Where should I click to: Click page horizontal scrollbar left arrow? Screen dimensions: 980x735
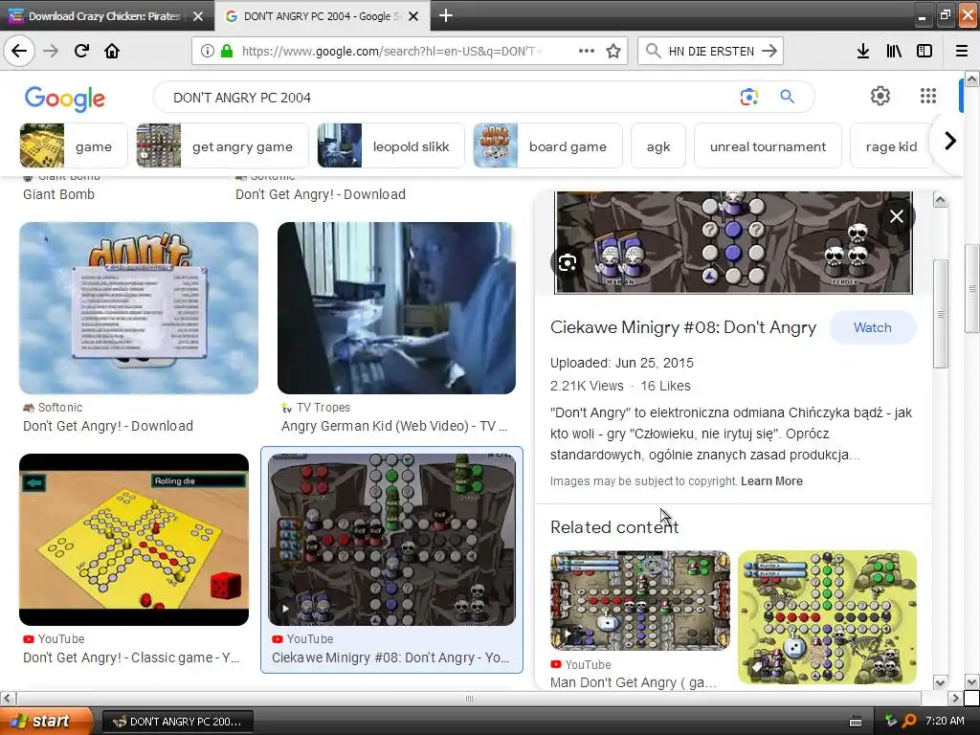pos(7,698)
